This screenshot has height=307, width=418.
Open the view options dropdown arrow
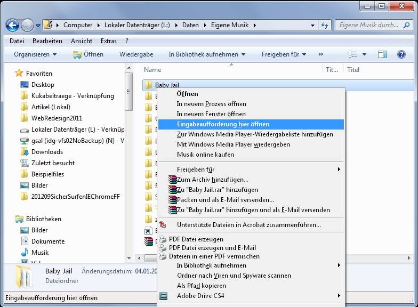(364, 54)
